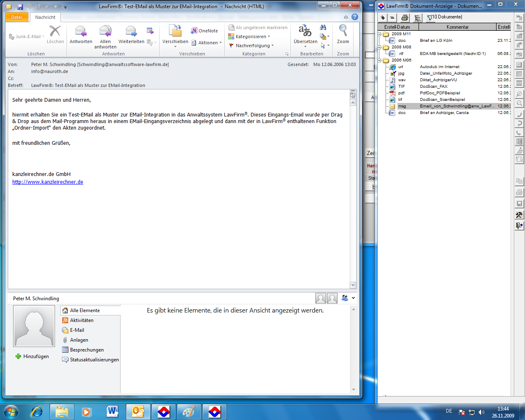Collapse the 2009 M11 folder
This screenshot has height=420, width=525.
point(380,34)
